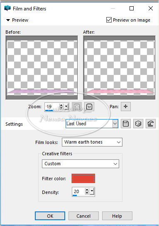Click the Film and Filters app icon
The image size is (159, 226).
coord(7,8)
